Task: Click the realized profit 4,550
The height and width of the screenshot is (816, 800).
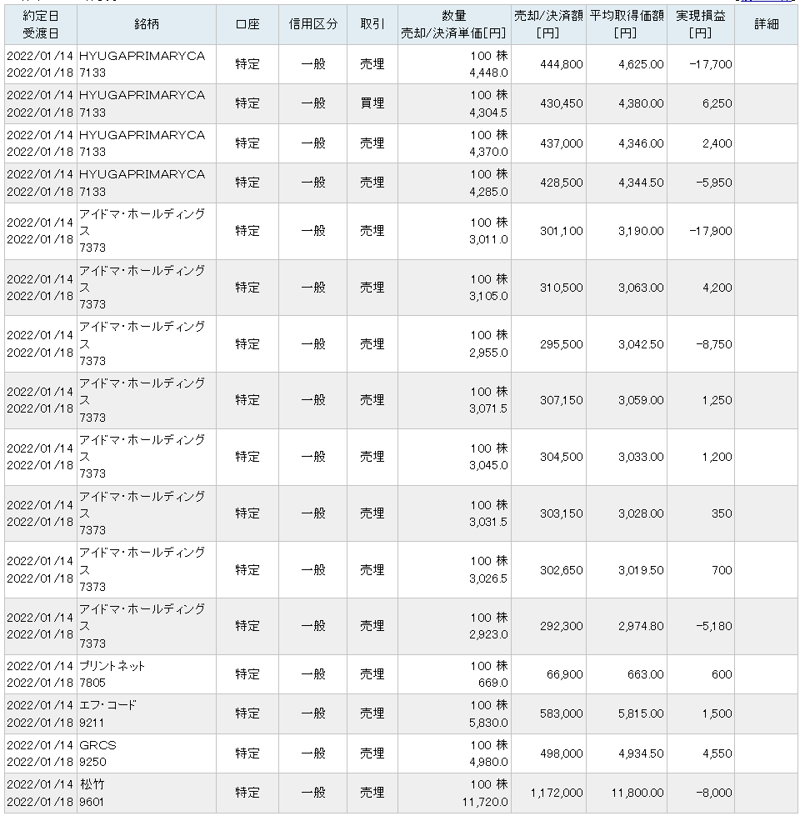Action: click(x=717, y=753)
